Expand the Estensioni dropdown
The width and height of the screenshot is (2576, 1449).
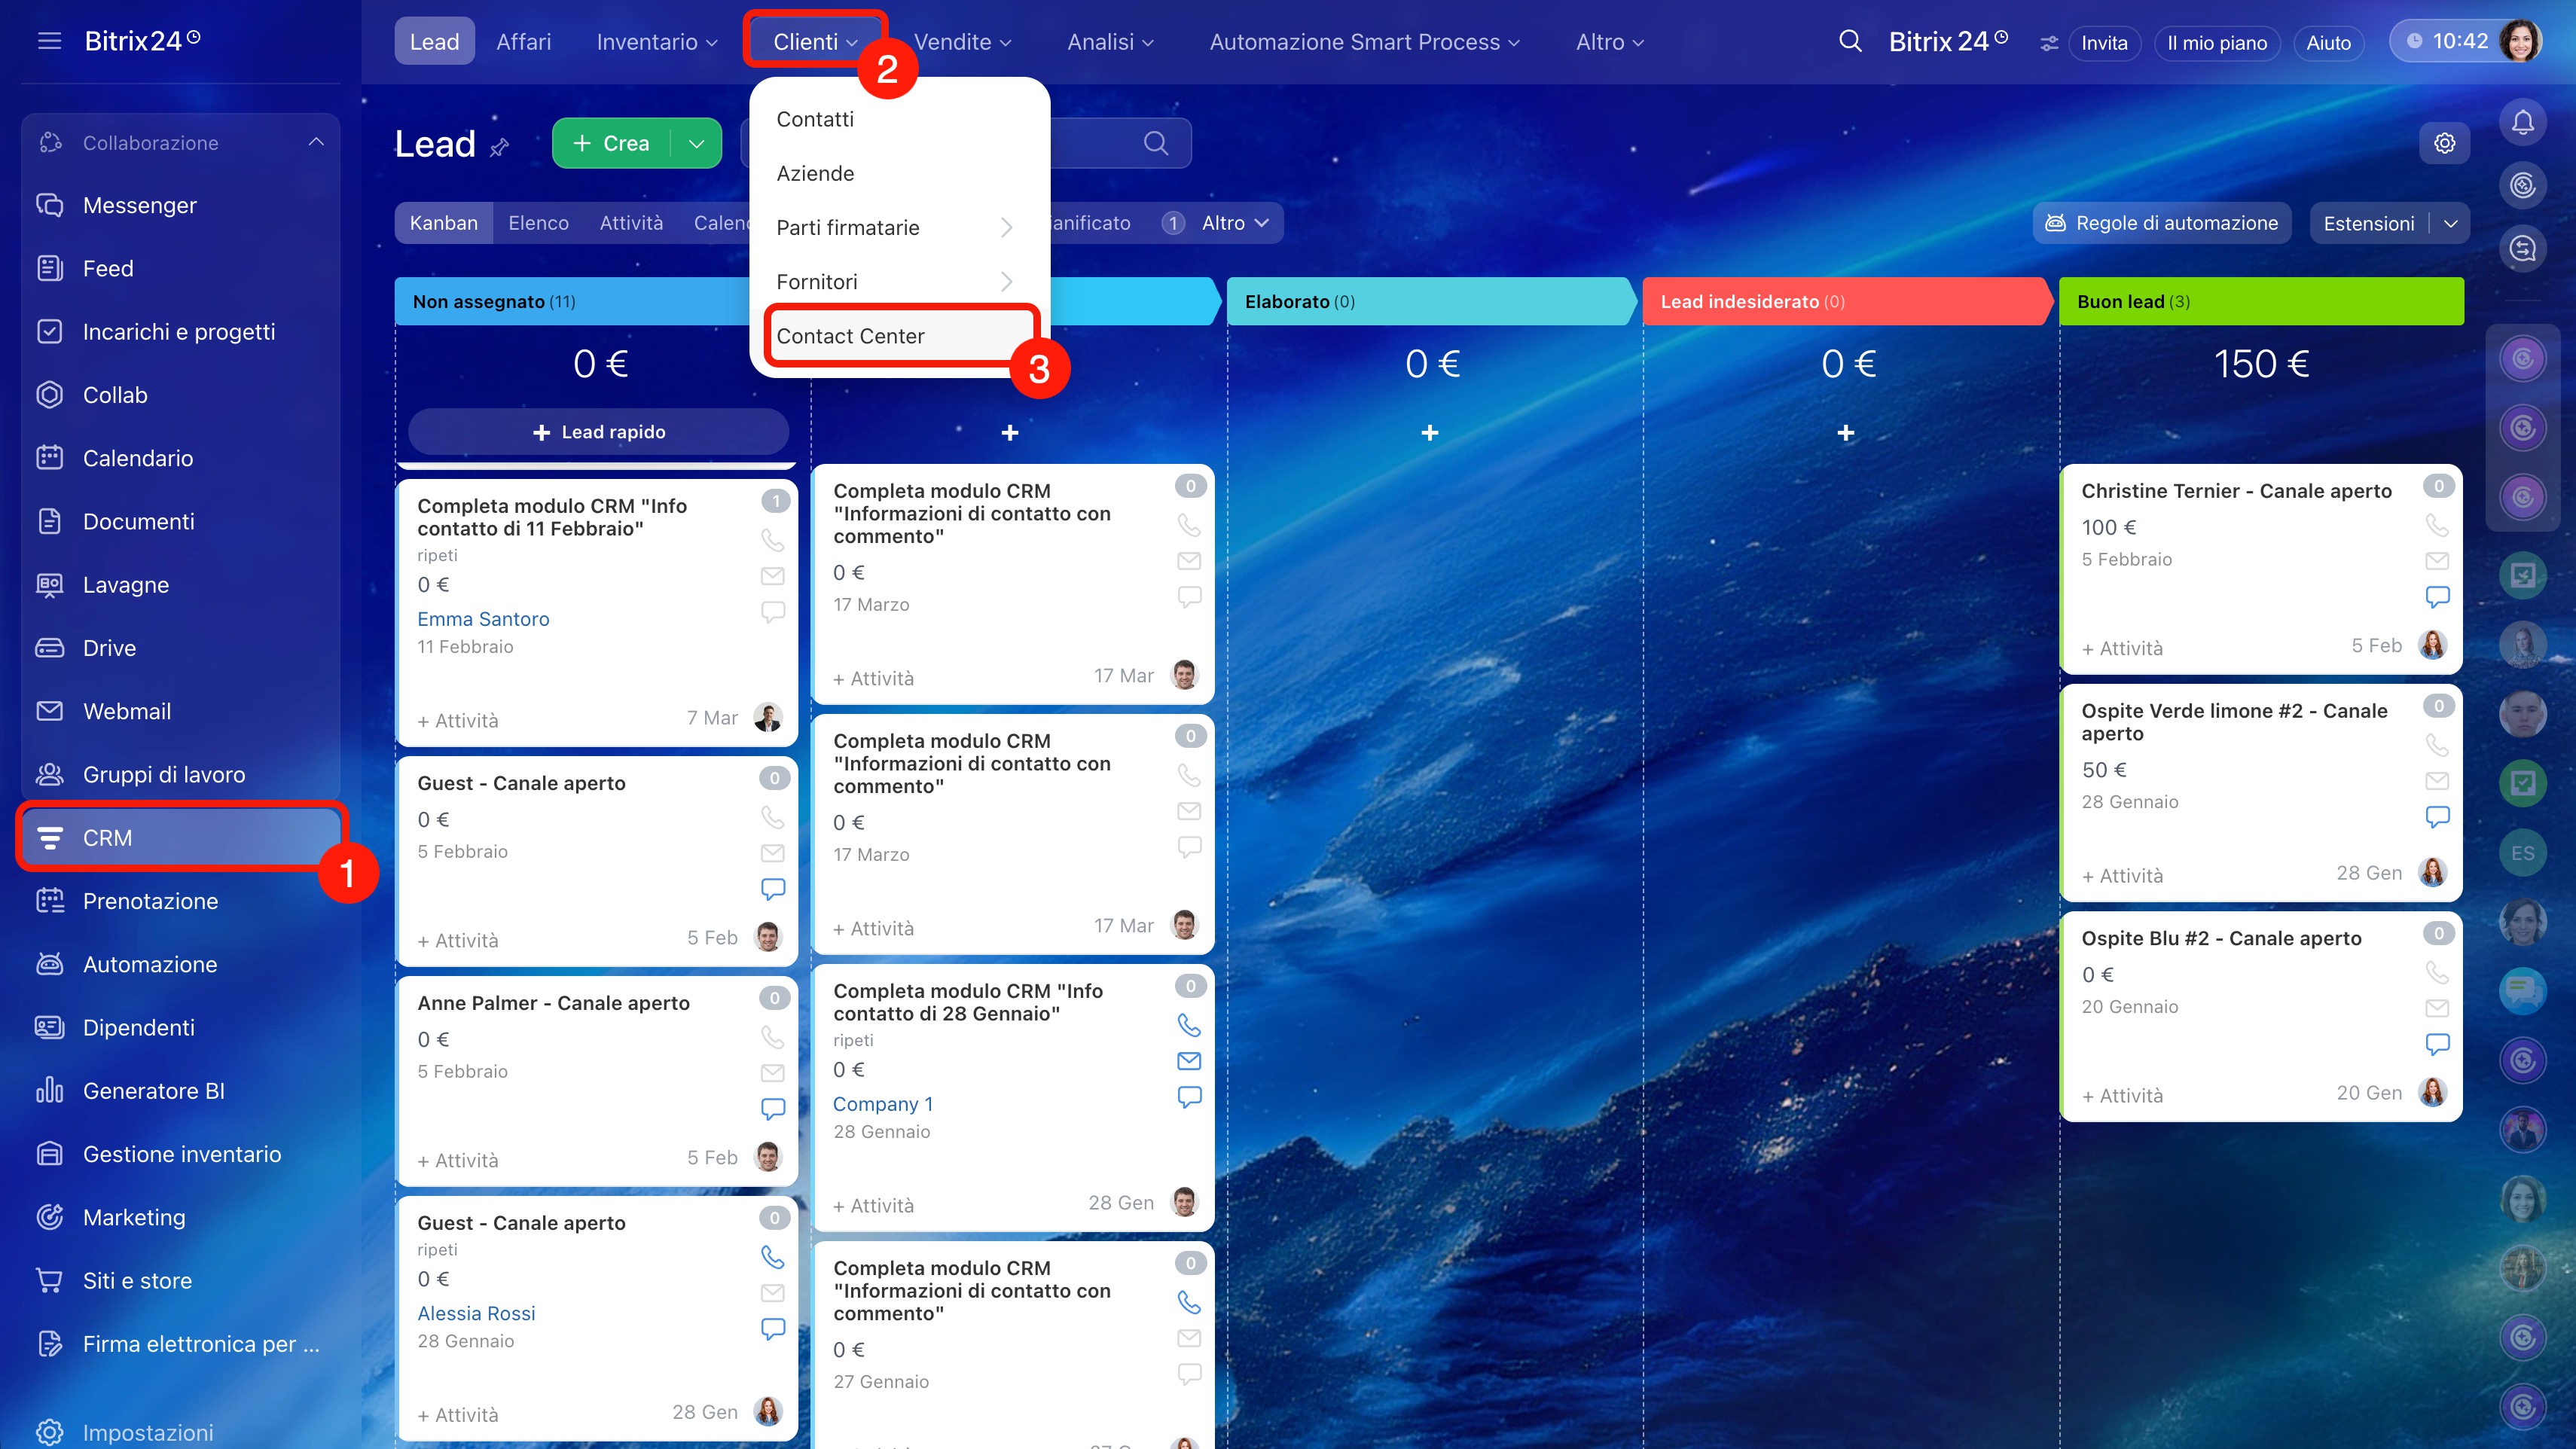coord(2450,224)
